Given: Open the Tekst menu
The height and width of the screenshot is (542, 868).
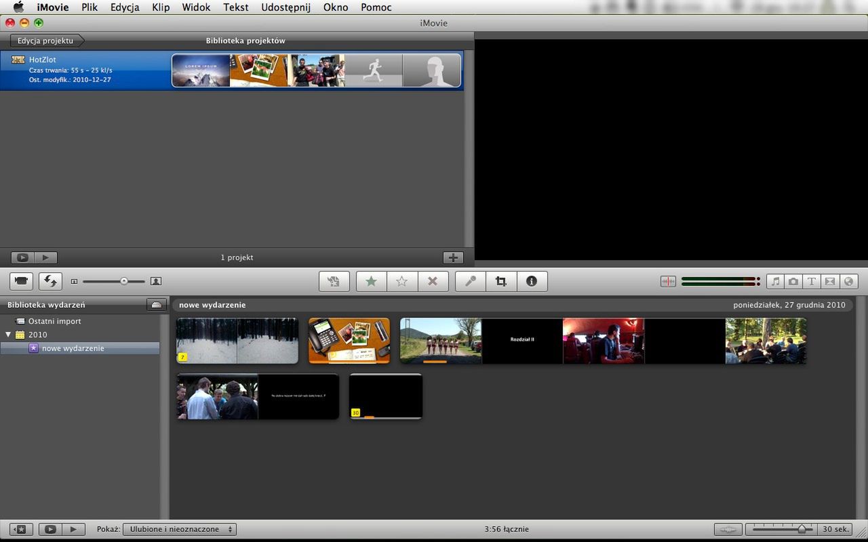Looking at the screenshot, I should [236, 7].
